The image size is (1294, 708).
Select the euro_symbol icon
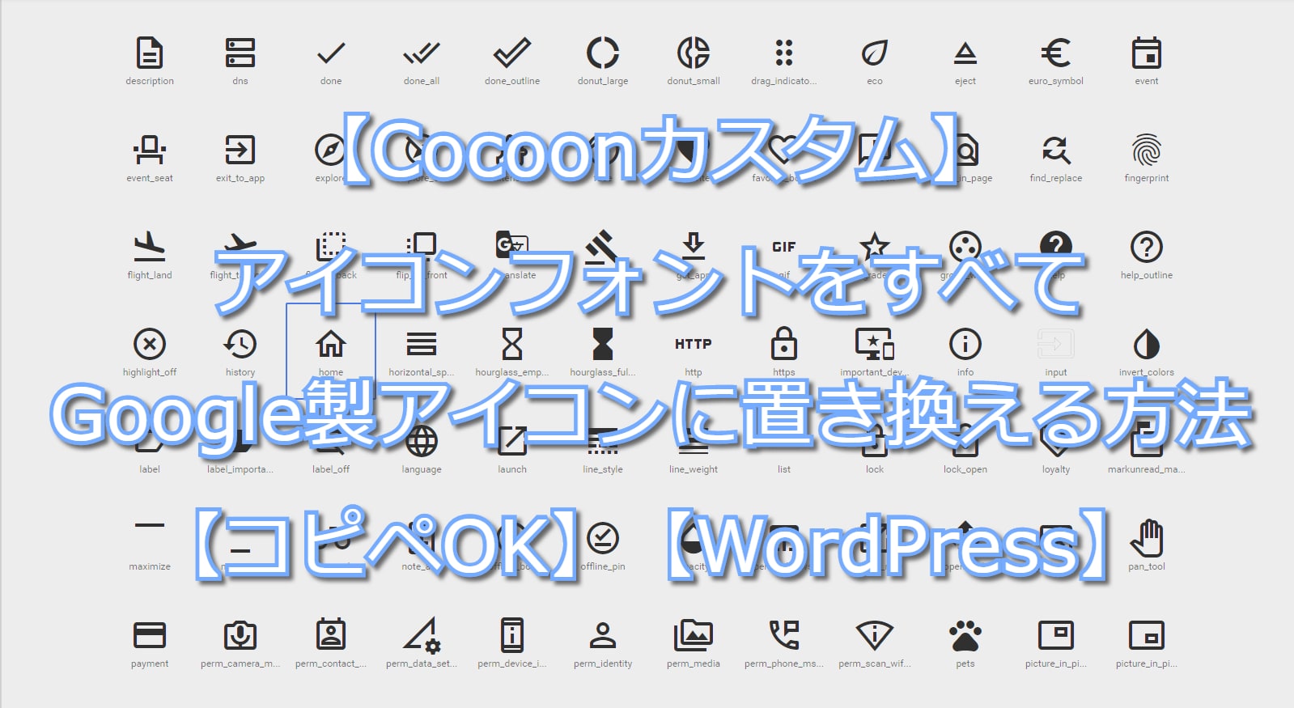pos(1056,53)
